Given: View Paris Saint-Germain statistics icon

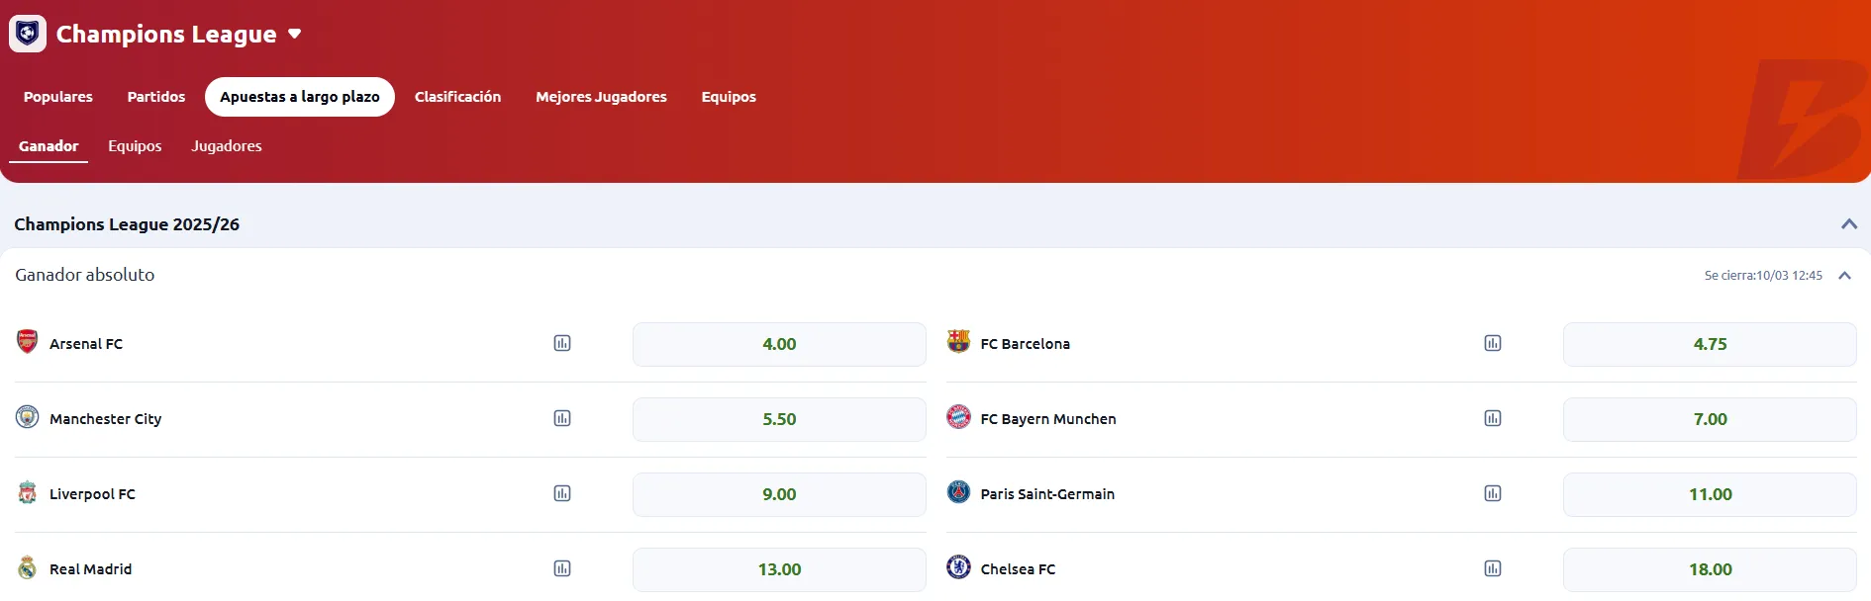Looking at the screenshot, I should click(1493, 494).
